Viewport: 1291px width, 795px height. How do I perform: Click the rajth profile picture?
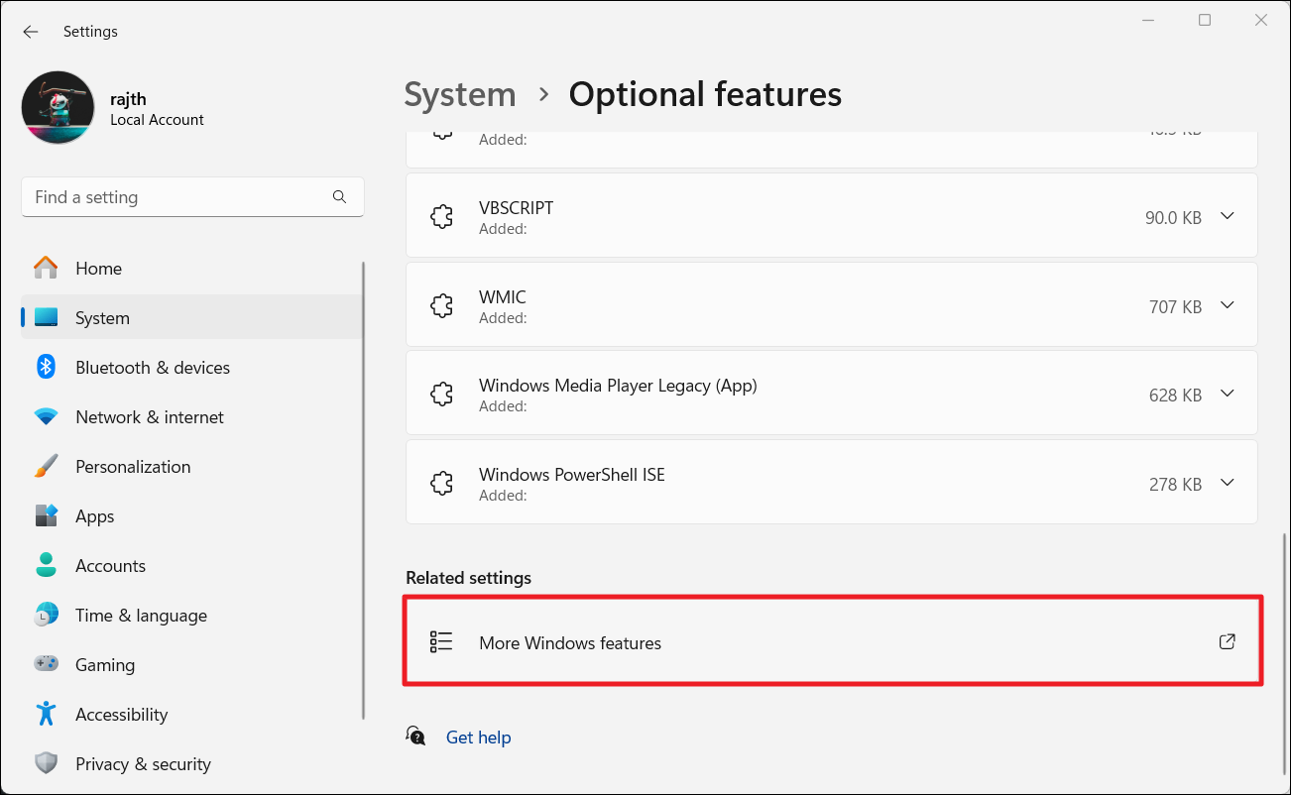58,108
